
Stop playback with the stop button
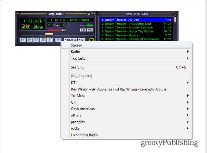(43, 40)
